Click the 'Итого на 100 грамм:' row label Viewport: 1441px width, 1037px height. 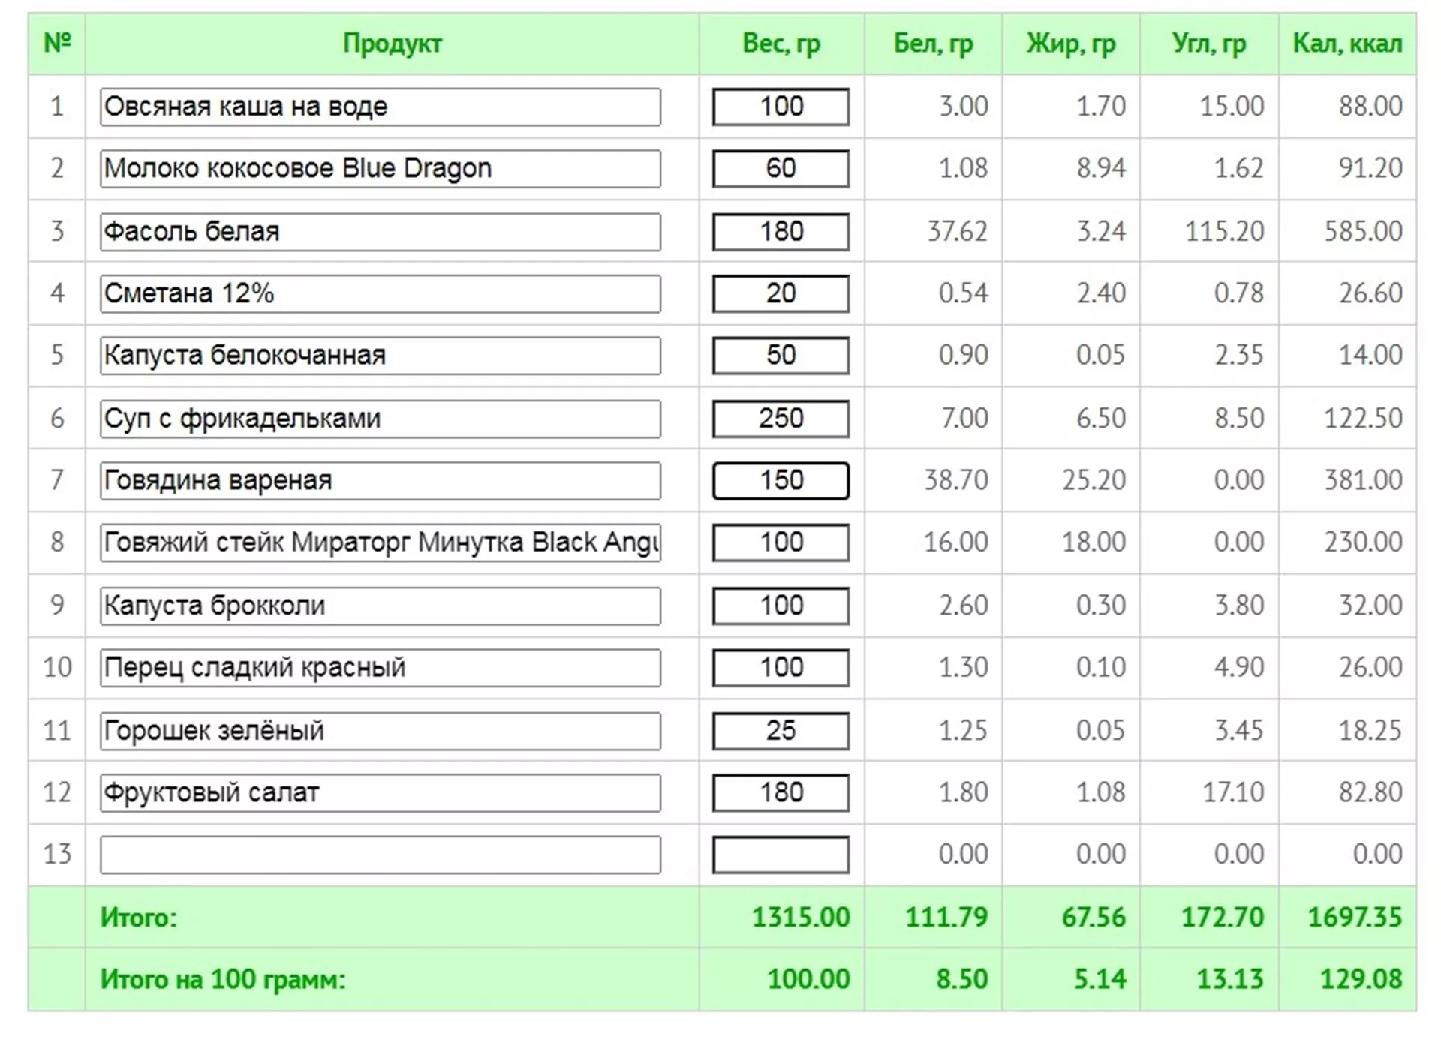point(223,979)
